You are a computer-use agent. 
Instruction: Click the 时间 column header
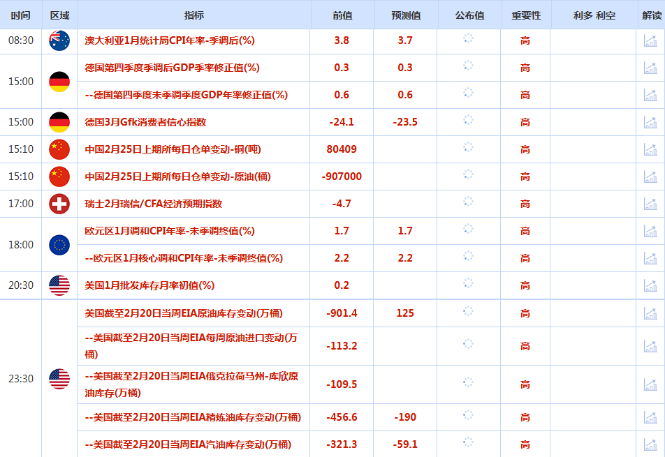tap(21, 15)
